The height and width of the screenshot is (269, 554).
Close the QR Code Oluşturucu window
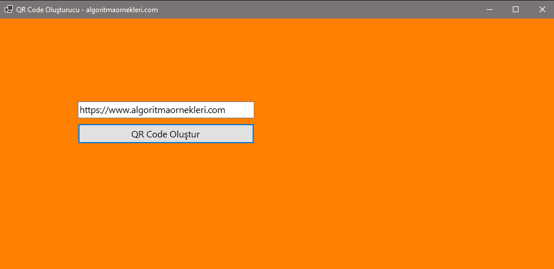click(542, 9)
